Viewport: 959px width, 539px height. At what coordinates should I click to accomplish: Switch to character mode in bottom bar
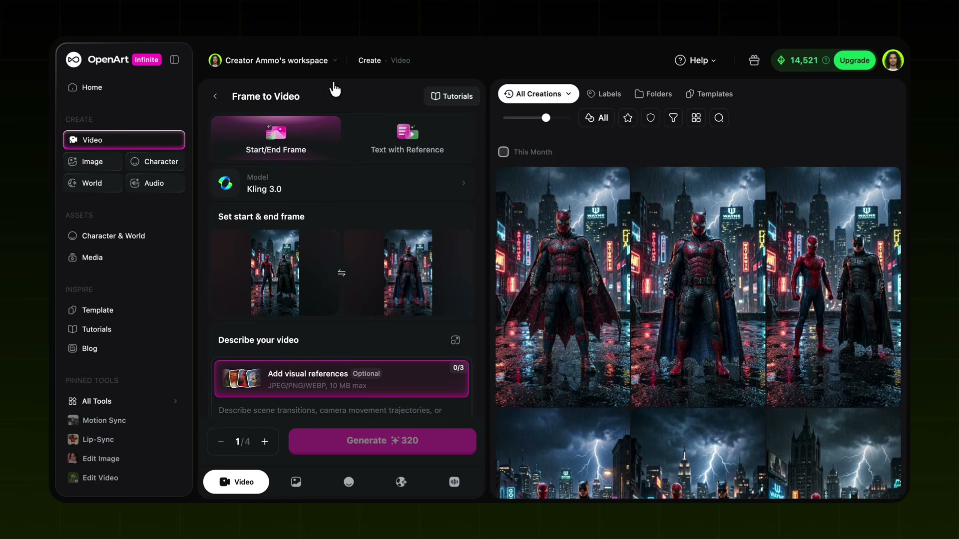tap(349, 482)
